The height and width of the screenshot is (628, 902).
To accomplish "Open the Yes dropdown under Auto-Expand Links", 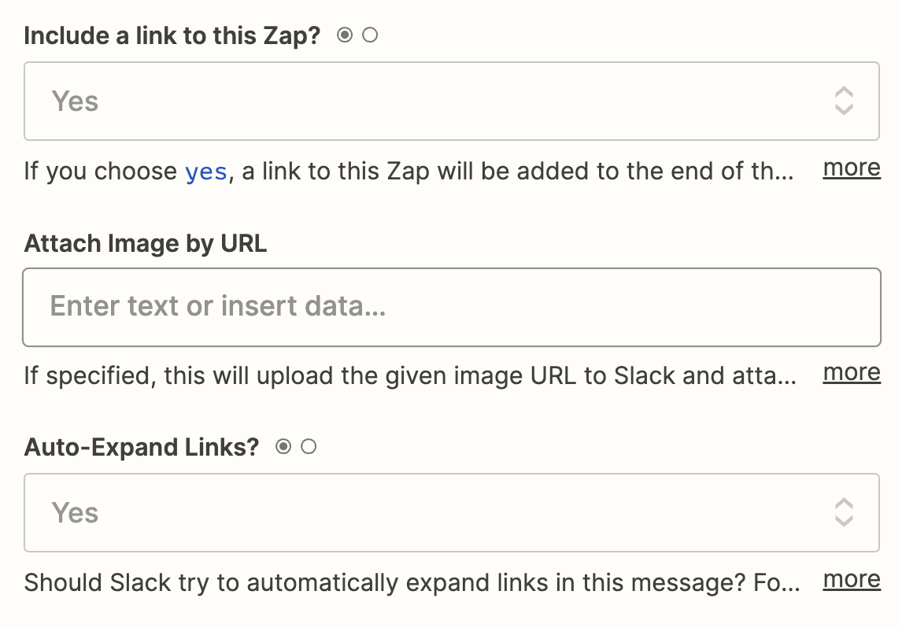I will (452, 513).
